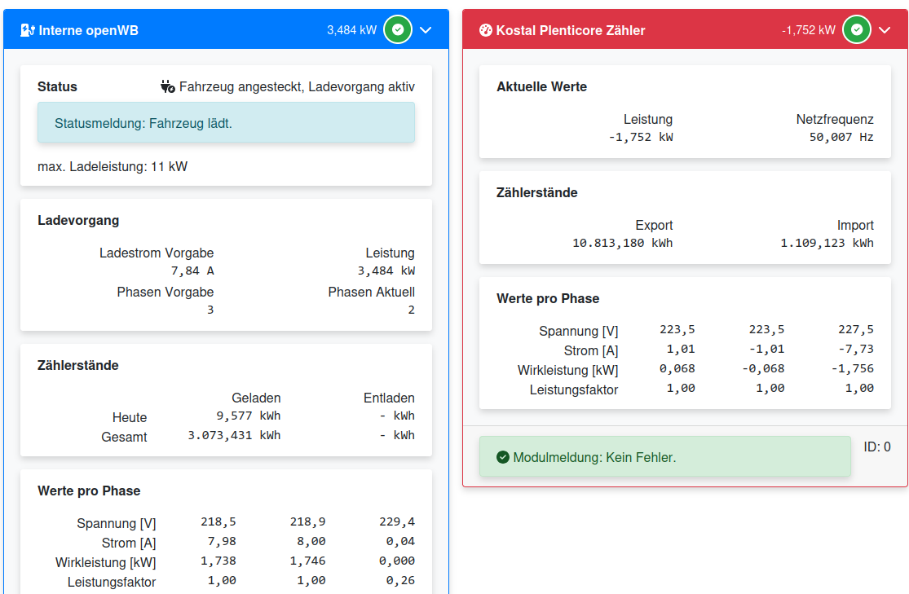Image resolution: width=909 pixels, height=594 pixels.
Task: Click the Ladestrom Vorgabe label
Action: pos(157,253)
